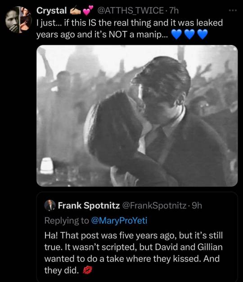The height and width of the screenshot is (282, 243).
Task: Click the writing hand emoji beside Crystal
Action: 75,11
